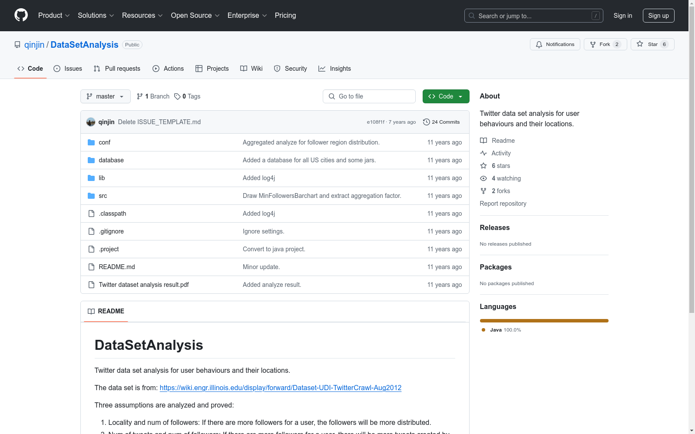This screenshot has height=434, width=695.
Task: Click the README book icon in the file viewer
Action: tap(91, 311)
